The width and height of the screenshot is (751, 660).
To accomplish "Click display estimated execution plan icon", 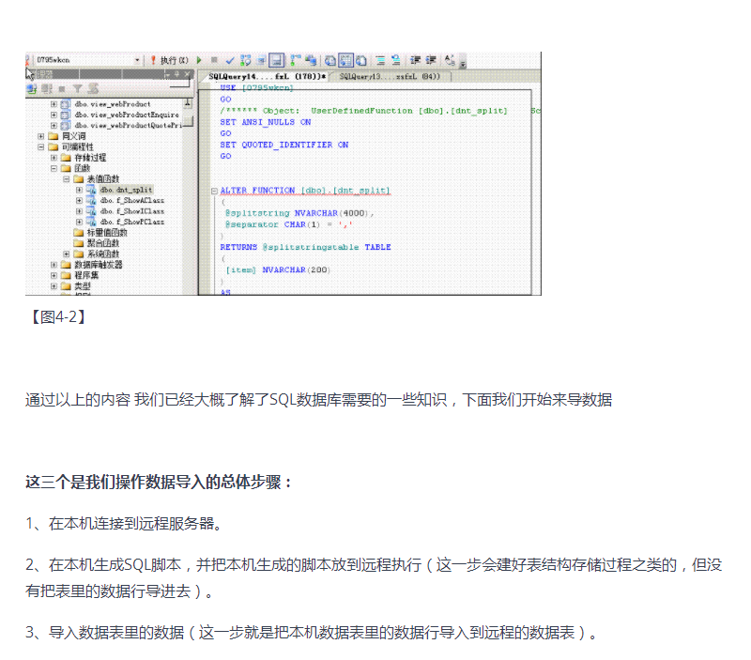I will click(246, 60).
